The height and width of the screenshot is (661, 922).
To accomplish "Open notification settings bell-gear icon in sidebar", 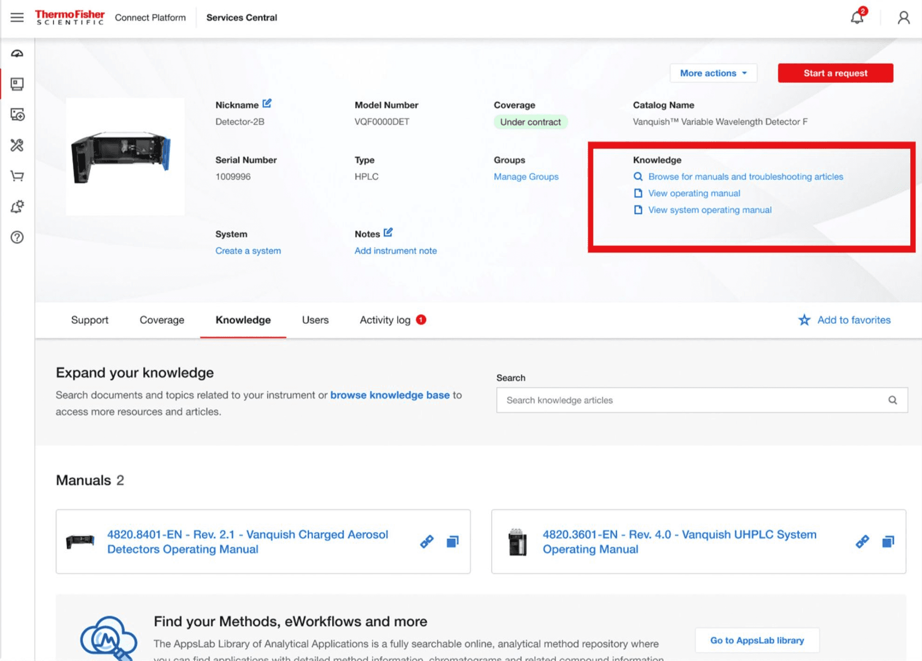I will (17, 206).
